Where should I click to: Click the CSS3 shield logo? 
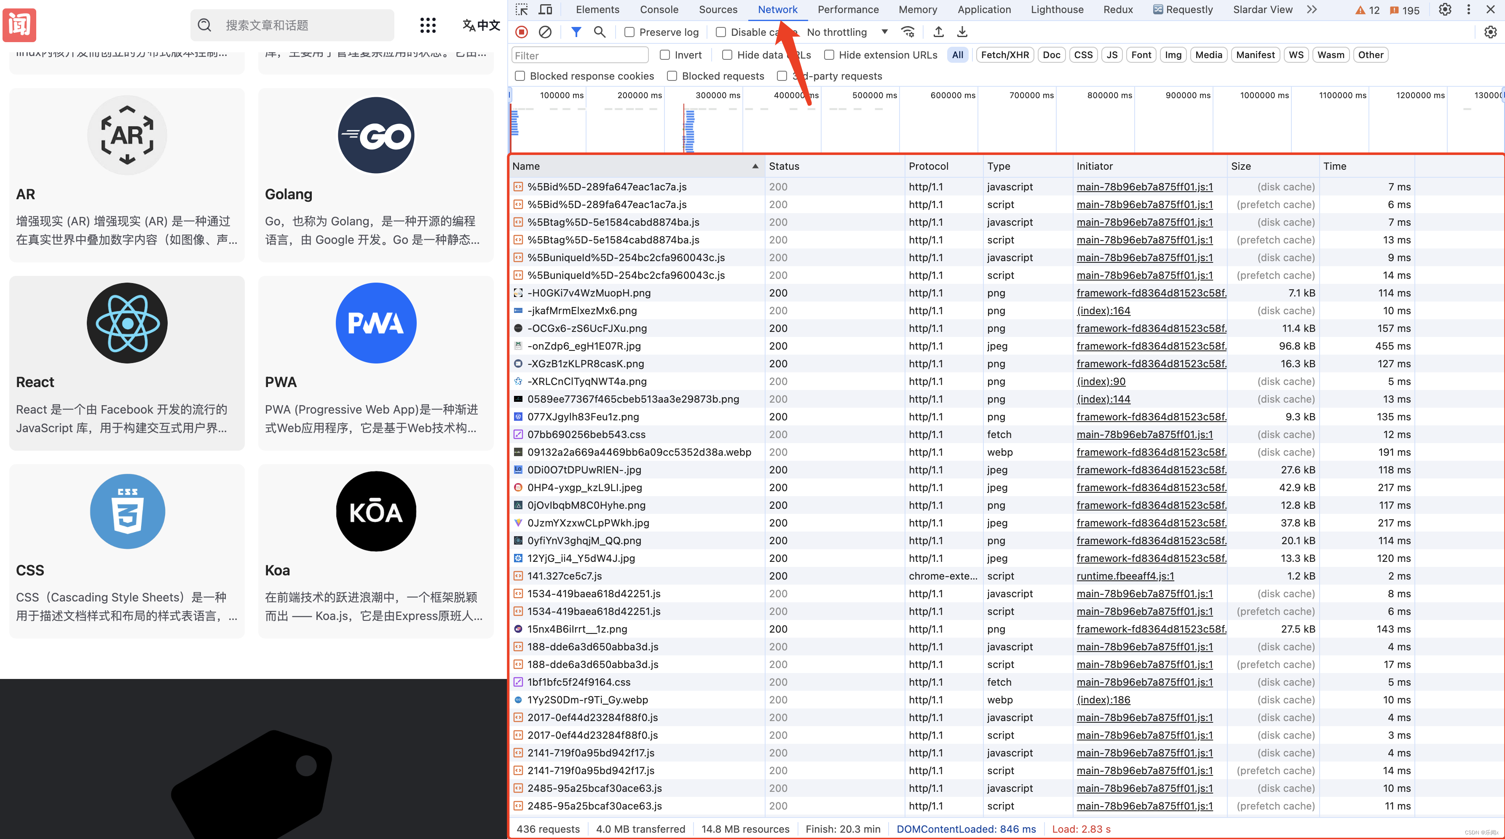pyautogui.click(x=127, y=511)
